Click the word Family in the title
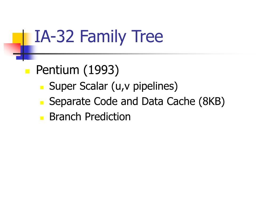The height and width of the screenshot is (205, 273). pyautogui.click(x=103, y=37)
